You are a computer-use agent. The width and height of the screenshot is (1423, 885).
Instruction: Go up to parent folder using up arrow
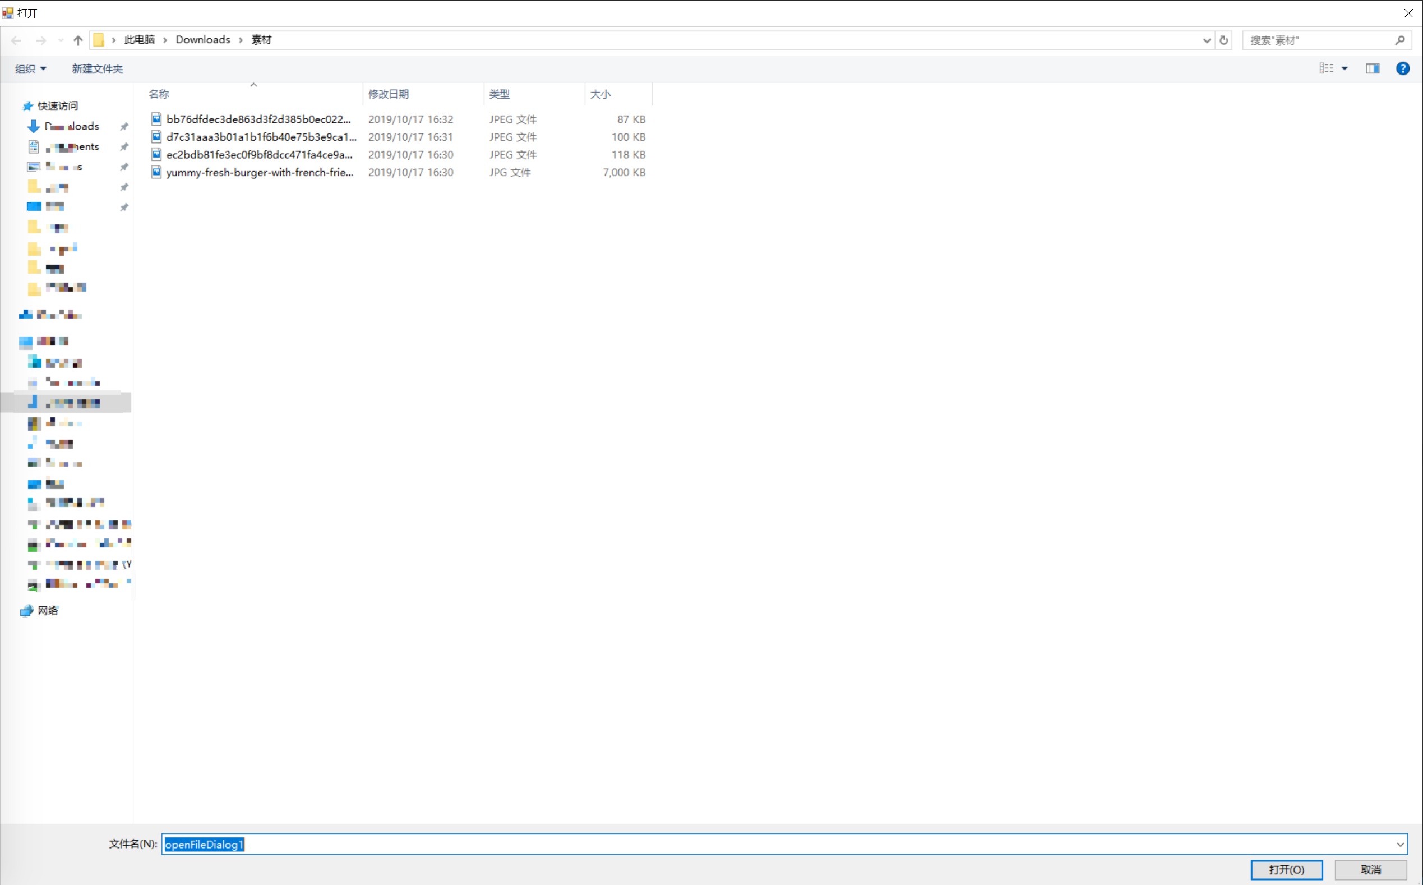(x=78, y=39)
